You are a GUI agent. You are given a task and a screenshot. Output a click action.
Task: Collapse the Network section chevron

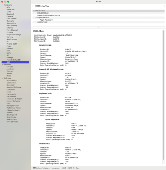coord(3,65)
